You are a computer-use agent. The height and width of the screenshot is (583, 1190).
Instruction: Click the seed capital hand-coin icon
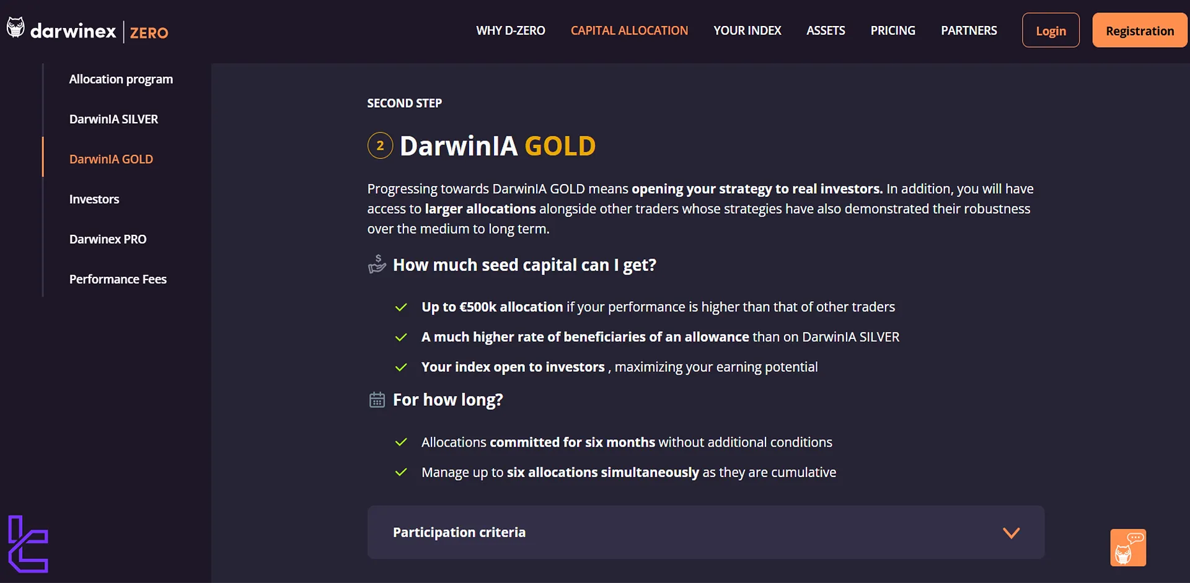click(377, 265)
